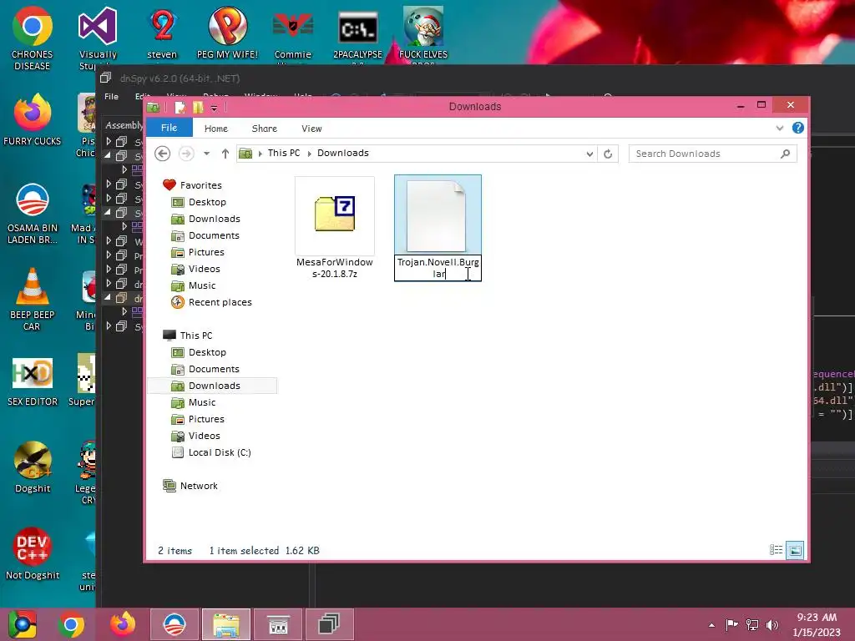Switch to File Explorer on the taskbar
This screenshot has height=641, width=855.
[226, 624]
